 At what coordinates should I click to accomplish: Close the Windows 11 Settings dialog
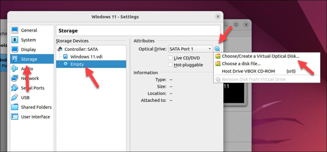tap(218, 17)
